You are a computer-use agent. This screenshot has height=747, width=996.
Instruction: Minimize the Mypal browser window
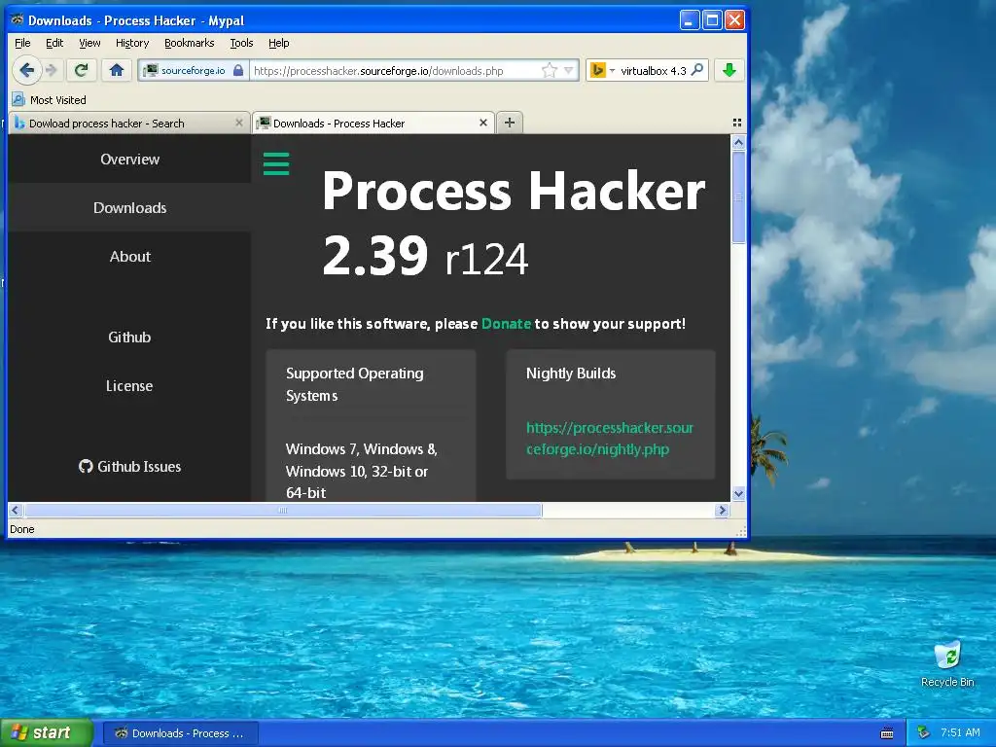coord(690,19)
